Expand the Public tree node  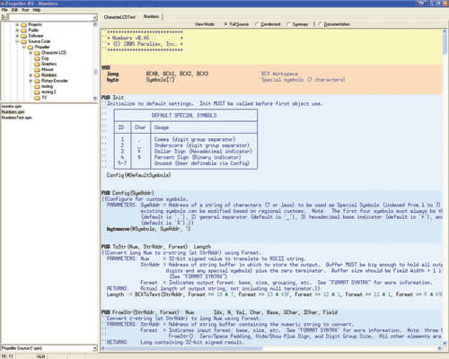click(17, 31)
